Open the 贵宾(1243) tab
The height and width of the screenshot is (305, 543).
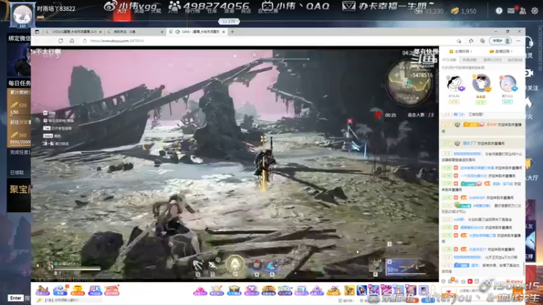pyautogui.click(x=492, y=60)
